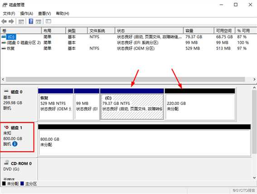Image resolution: width=257 pixels, height=194 pixels.
Task: Open the 帮助(H) menu
Action: 63,14
